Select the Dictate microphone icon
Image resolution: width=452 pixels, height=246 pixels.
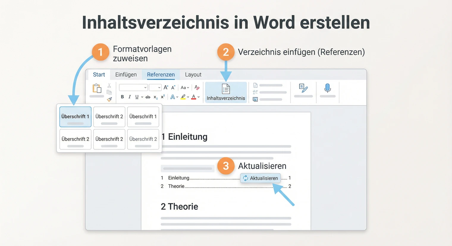click(x=327, y=88)
